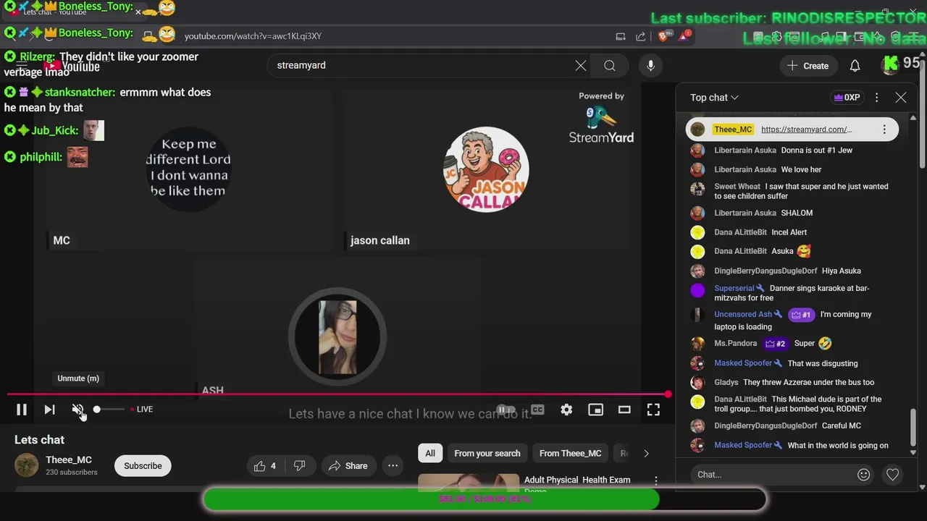Open more actions ellipsis below video
The width and height of the screenshot is (927, 521).
point(393,466)
